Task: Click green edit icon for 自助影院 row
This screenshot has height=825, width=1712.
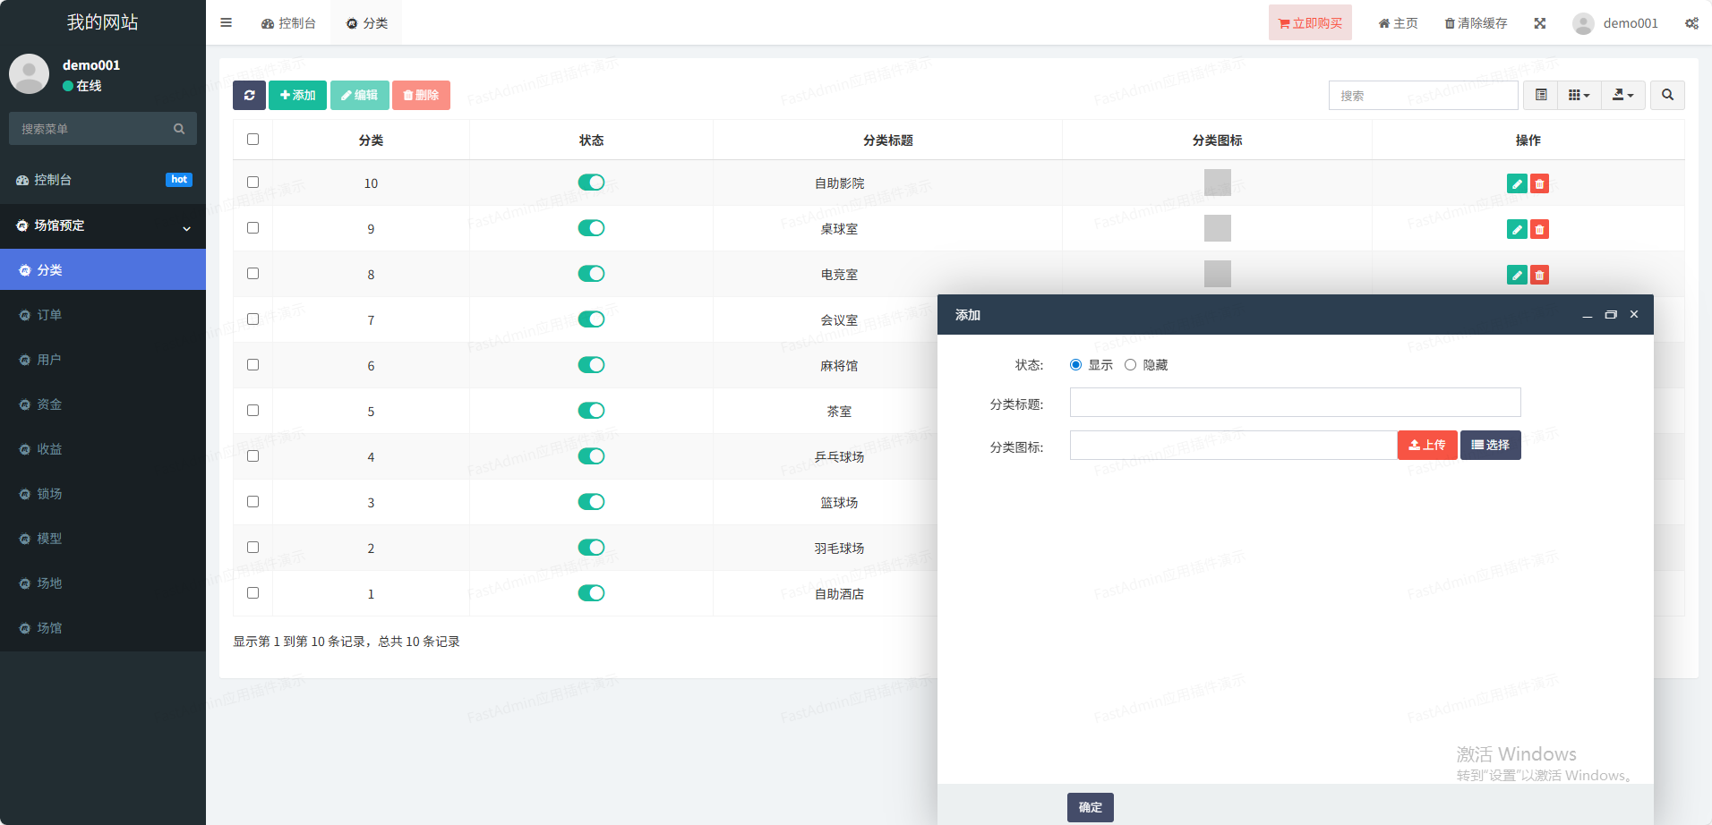Action: (1516, 183)
